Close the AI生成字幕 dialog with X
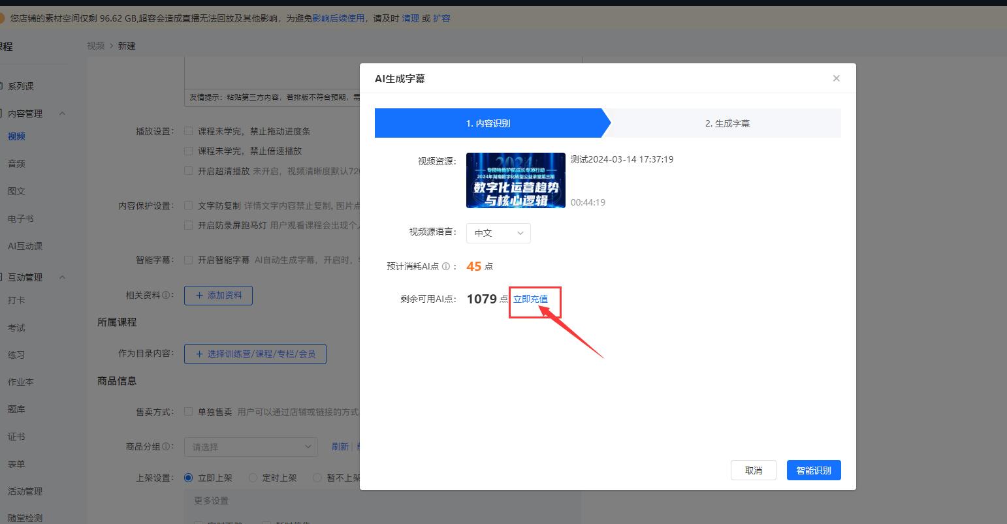Screen dimensions: 1007x524 pos(836,78)
